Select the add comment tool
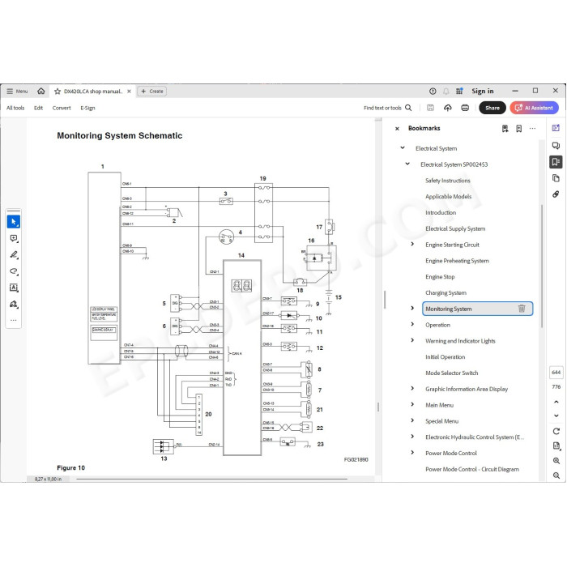567x567 pixels. point(14,238)
